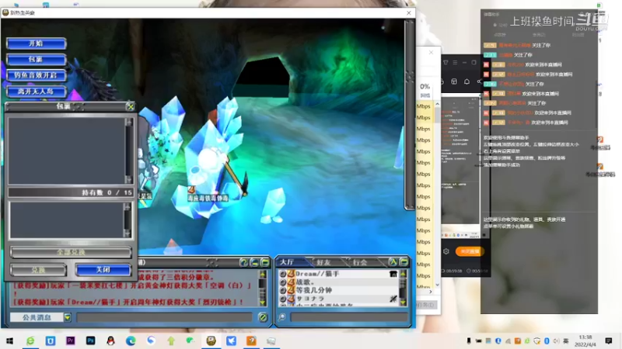Click the greyed 兑换 button in the 包裹 panel
The height and width of the screenshot is (349, 622).
[38, 270]
